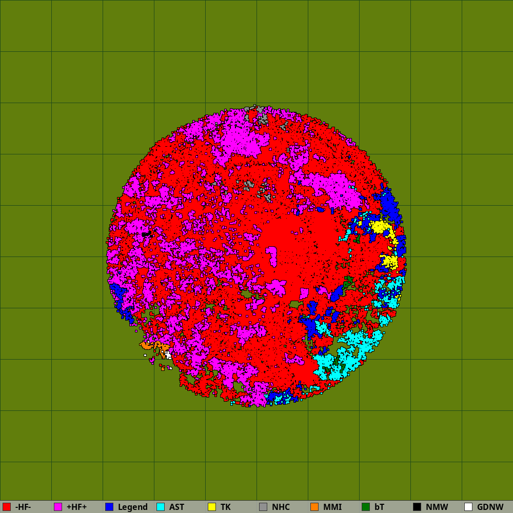Click the NHC legend label
The height and width of the screenshot is (513, 513).
pyautogui.click(x=281, y=507)
